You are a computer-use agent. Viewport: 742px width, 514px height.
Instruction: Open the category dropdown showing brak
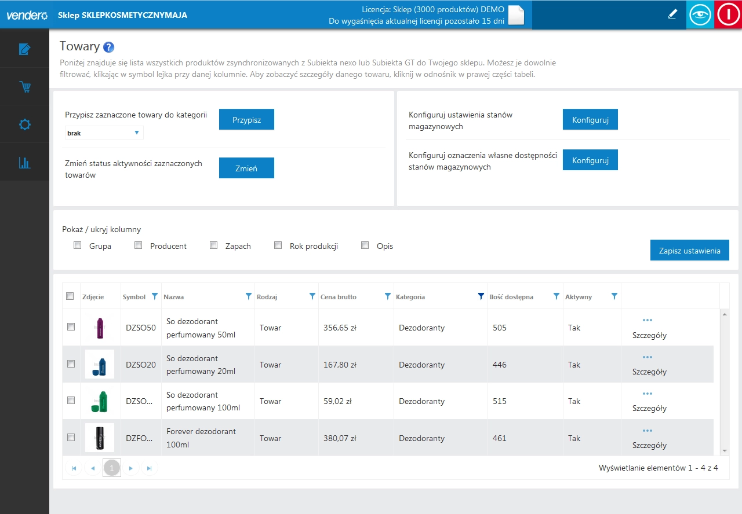click(104, 133)
